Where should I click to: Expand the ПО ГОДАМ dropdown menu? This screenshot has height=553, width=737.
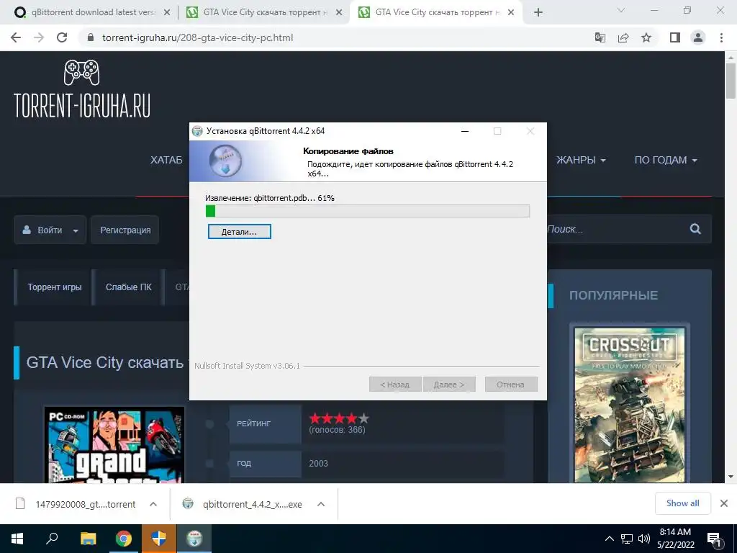(666, 160)
